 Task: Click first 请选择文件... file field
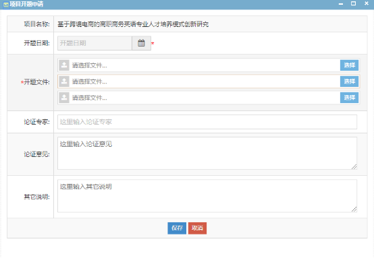[x=209, y=65]
